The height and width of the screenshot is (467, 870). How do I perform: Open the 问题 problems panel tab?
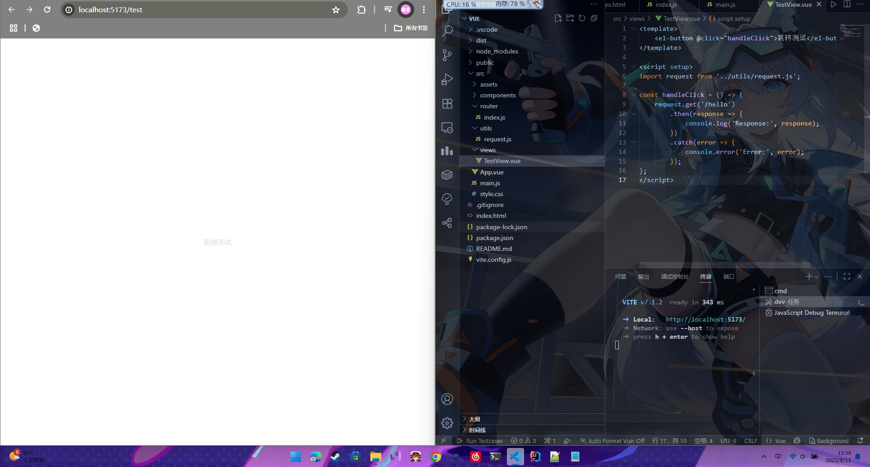[x=621, y=277]
